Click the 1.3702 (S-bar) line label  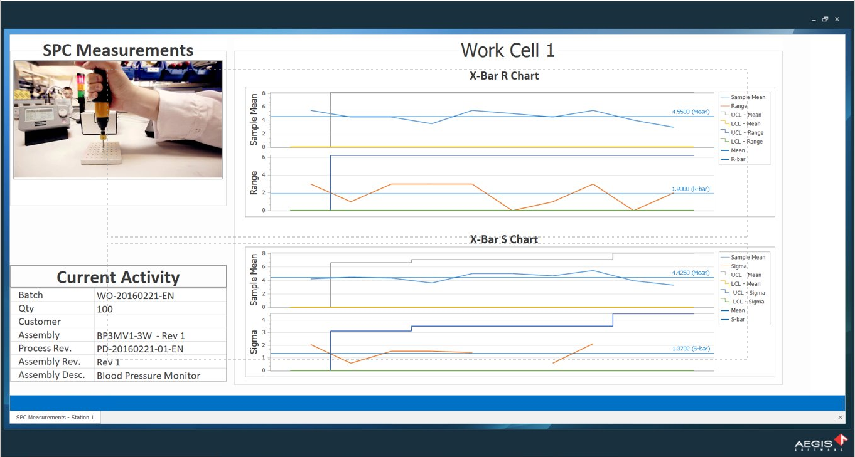click(x=691, y=349)
